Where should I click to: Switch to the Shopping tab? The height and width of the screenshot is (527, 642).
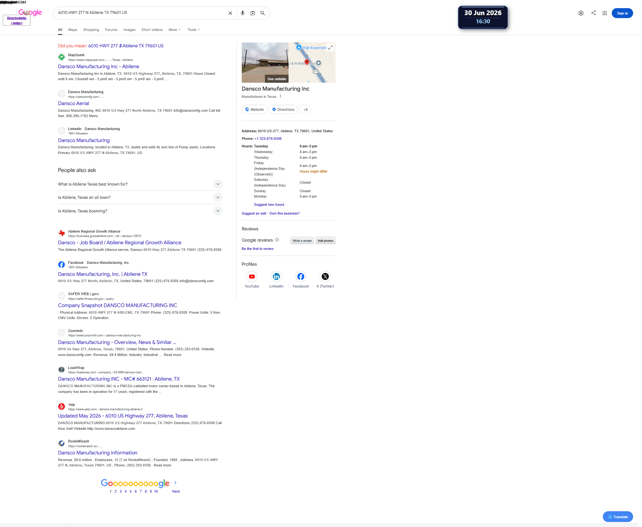pyautogui.click(x=91, y=30)
